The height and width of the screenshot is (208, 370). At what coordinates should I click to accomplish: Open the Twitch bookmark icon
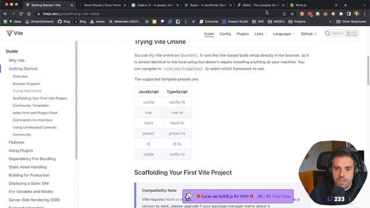tap(162, 21)
